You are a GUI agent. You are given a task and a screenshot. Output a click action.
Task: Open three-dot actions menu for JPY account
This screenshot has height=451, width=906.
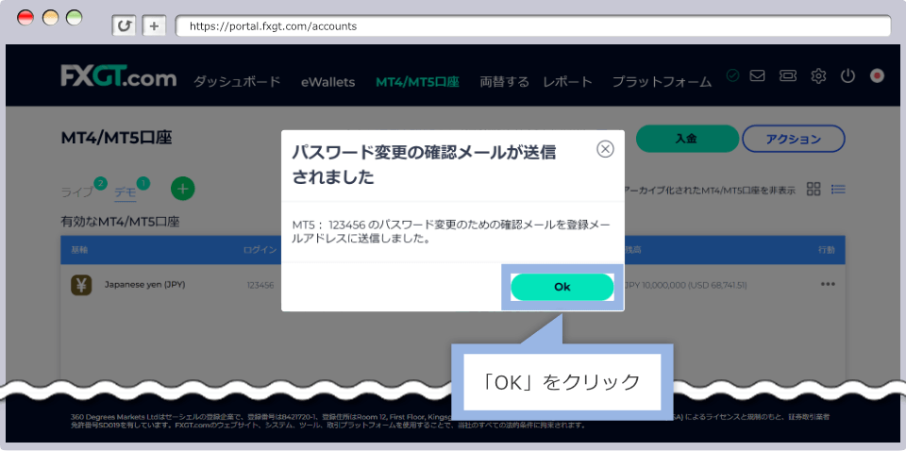(x=828, y=284)
